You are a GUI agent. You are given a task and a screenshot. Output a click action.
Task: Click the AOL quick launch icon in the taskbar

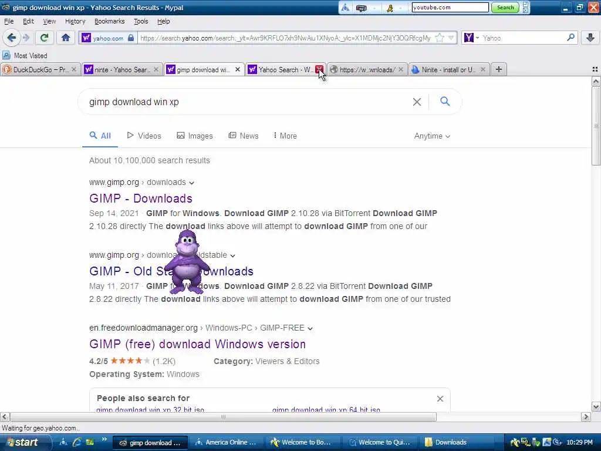tap(63, 442)
